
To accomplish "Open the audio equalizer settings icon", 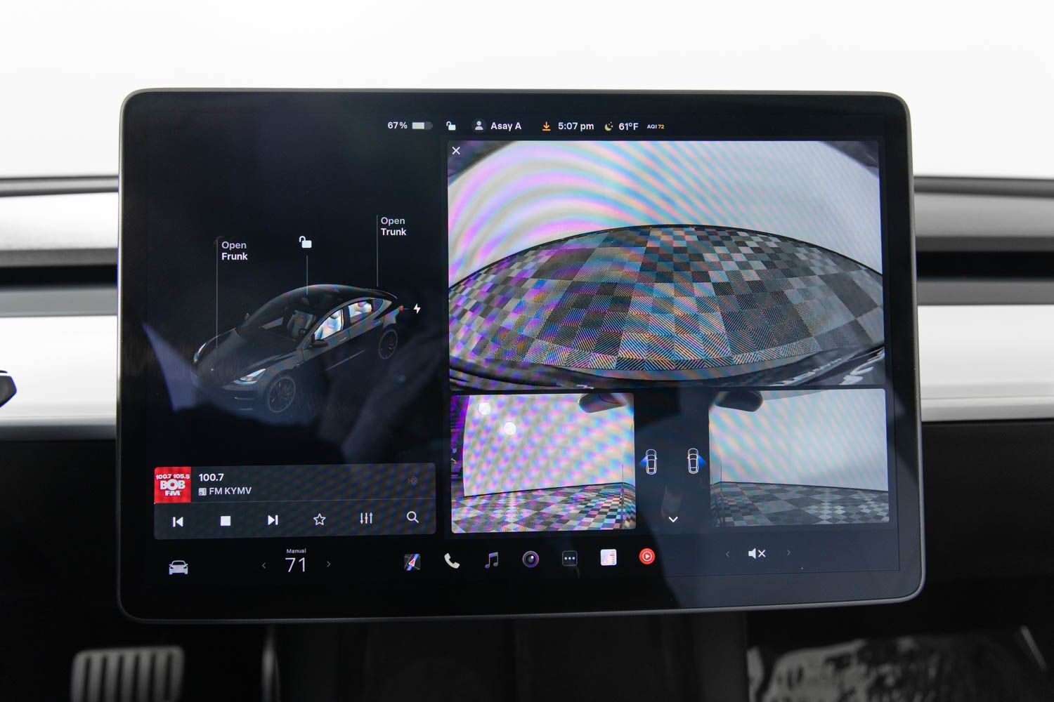I will tap(366, 518).
